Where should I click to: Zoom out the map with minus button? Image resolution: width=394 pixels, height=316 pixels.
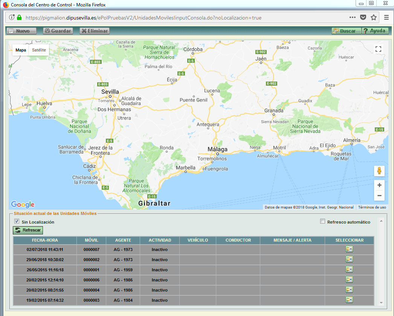[x=379, y=195]
